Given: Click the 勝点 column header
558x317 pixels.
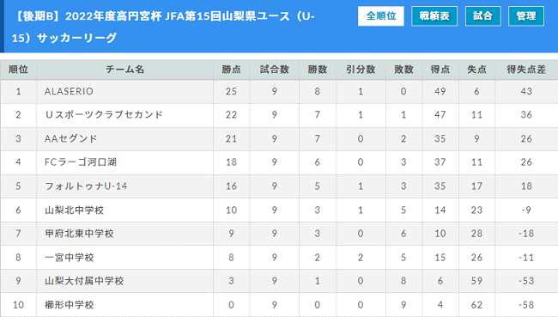Looking at the screenshot, I should [231, 70].
